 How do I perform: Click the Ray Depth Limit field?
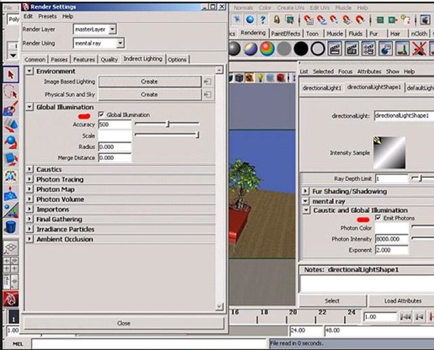pos(392,179)
